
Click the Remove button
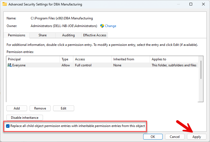pos(40,108)
